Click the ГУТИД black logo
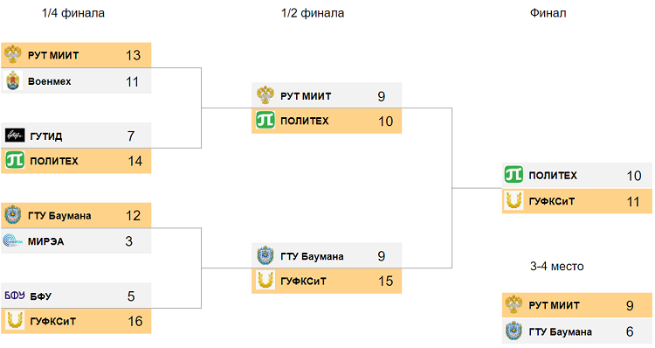 pyautogui.click(x=15, y=136)
